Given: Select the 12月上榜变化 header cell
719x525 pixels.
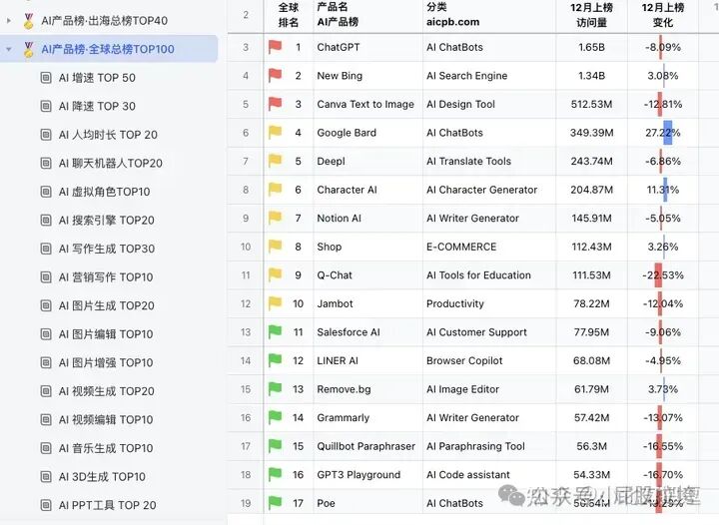Looking at the screenshot, I should click(663, 16).
